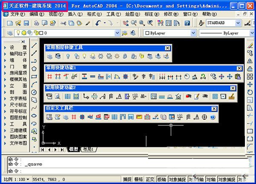Click the clipboard icon in 常用快捷功能1
The width and height of the screenshot is (256, 184).
[x=238, y=76]
